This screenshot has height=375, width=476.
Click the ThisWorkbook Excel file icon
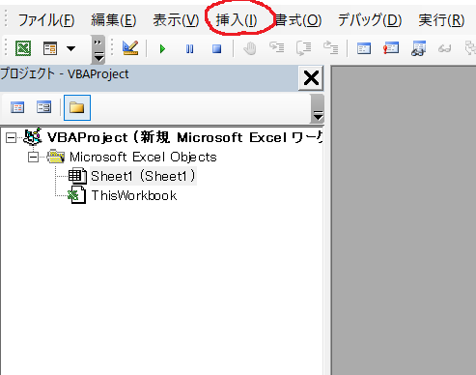[x=76, y=195]
